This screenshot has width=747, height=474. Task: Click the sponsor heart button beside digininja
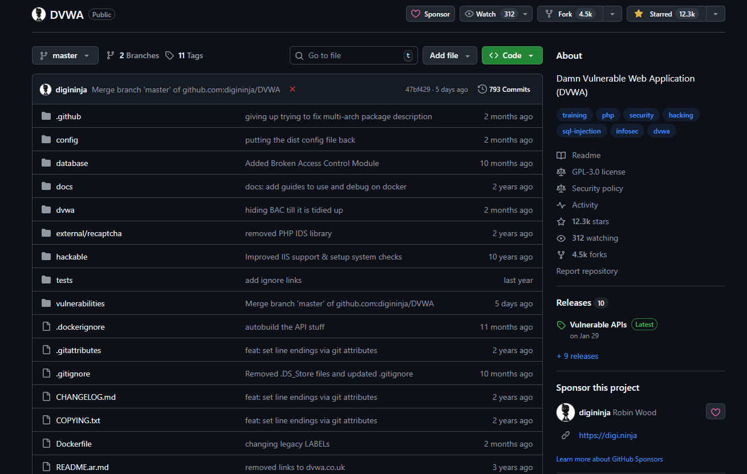pos(716,412)
